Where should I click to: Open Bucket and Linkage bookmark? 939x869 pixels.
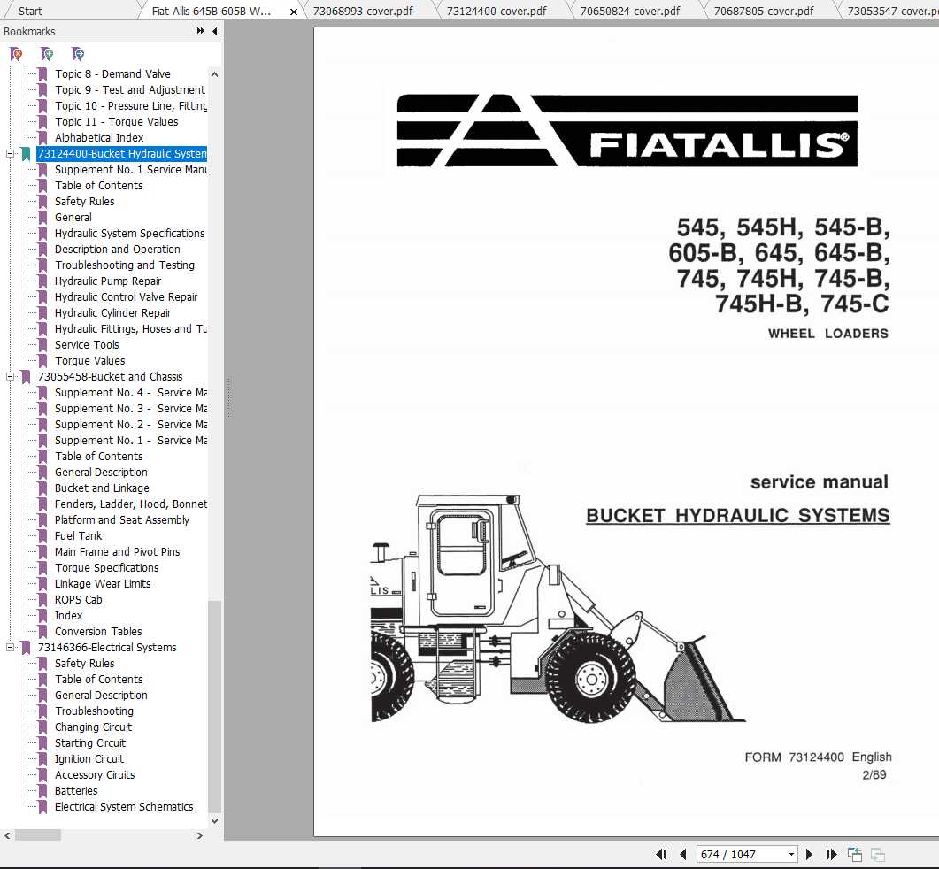pos(102,488)
